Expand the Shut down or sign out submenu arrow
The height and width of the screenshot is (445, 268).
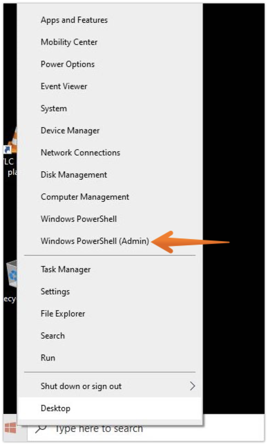pos(192,386)
